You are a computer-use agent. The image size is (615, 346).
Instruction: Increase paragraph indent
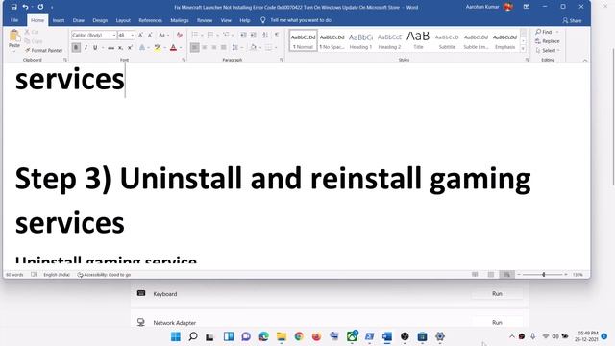point(254,36)
